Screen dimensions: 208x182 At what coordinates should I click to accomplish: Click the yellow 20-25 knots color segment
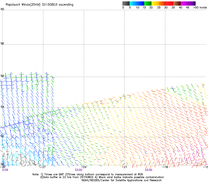155,3
